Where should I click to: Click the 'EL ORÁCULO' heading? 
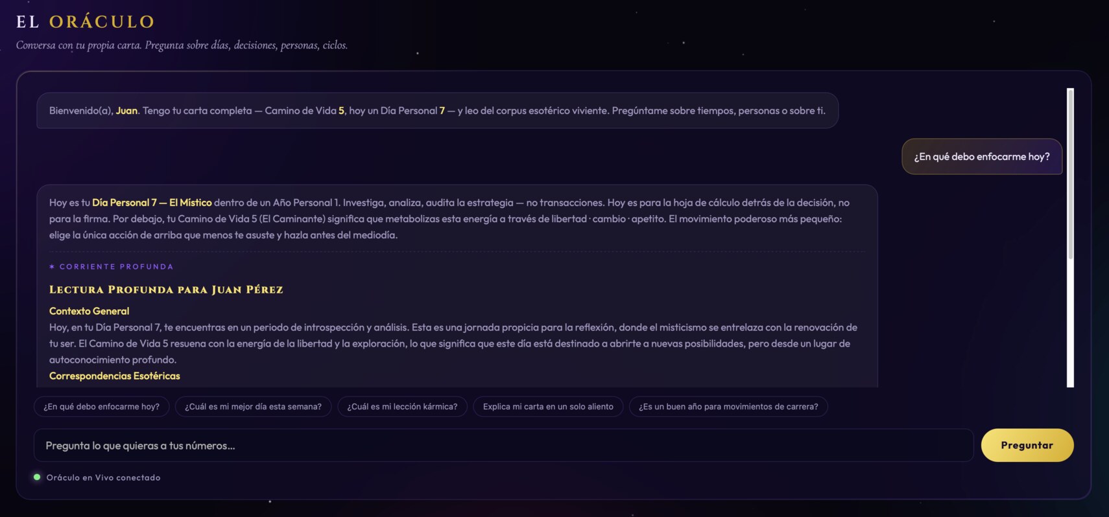point(85,21)
